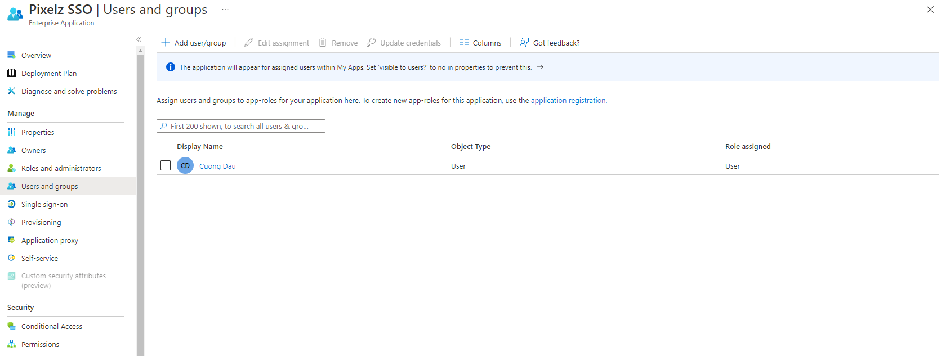The width and height of the screenshot is (941, 356).
Task: Click the Custom security attributes icon
Action: [11, 276]
